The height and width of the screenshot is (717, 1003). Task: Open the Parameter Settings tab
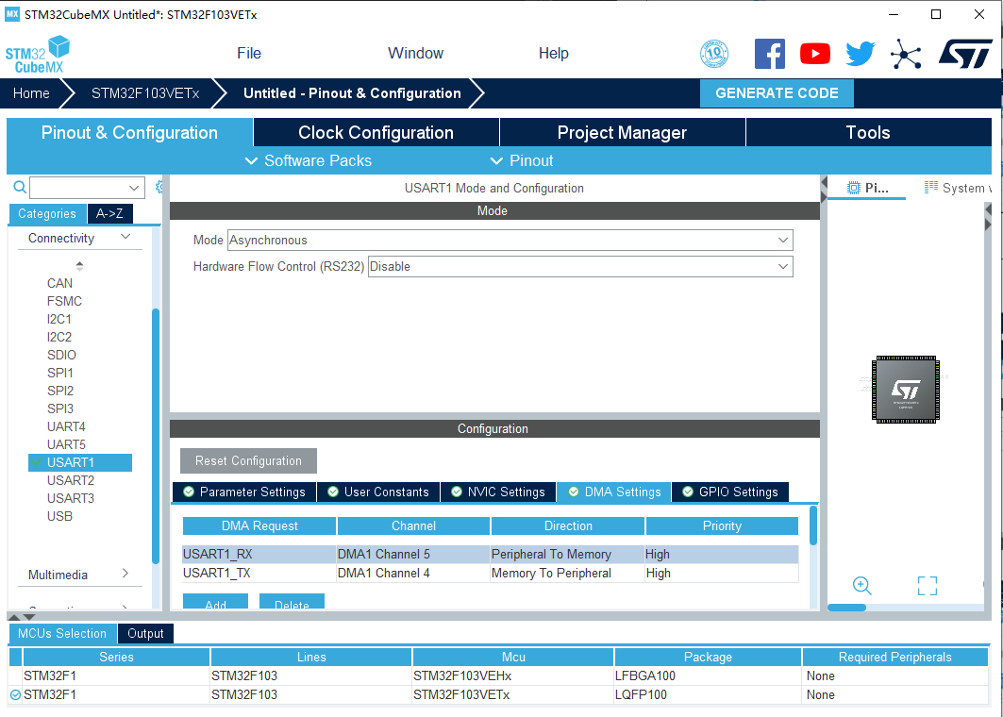(x=244, y=492)
